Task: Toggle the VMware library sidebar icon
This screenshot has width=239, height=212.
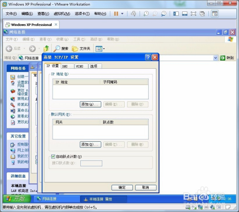Action: tap(176, 14)
